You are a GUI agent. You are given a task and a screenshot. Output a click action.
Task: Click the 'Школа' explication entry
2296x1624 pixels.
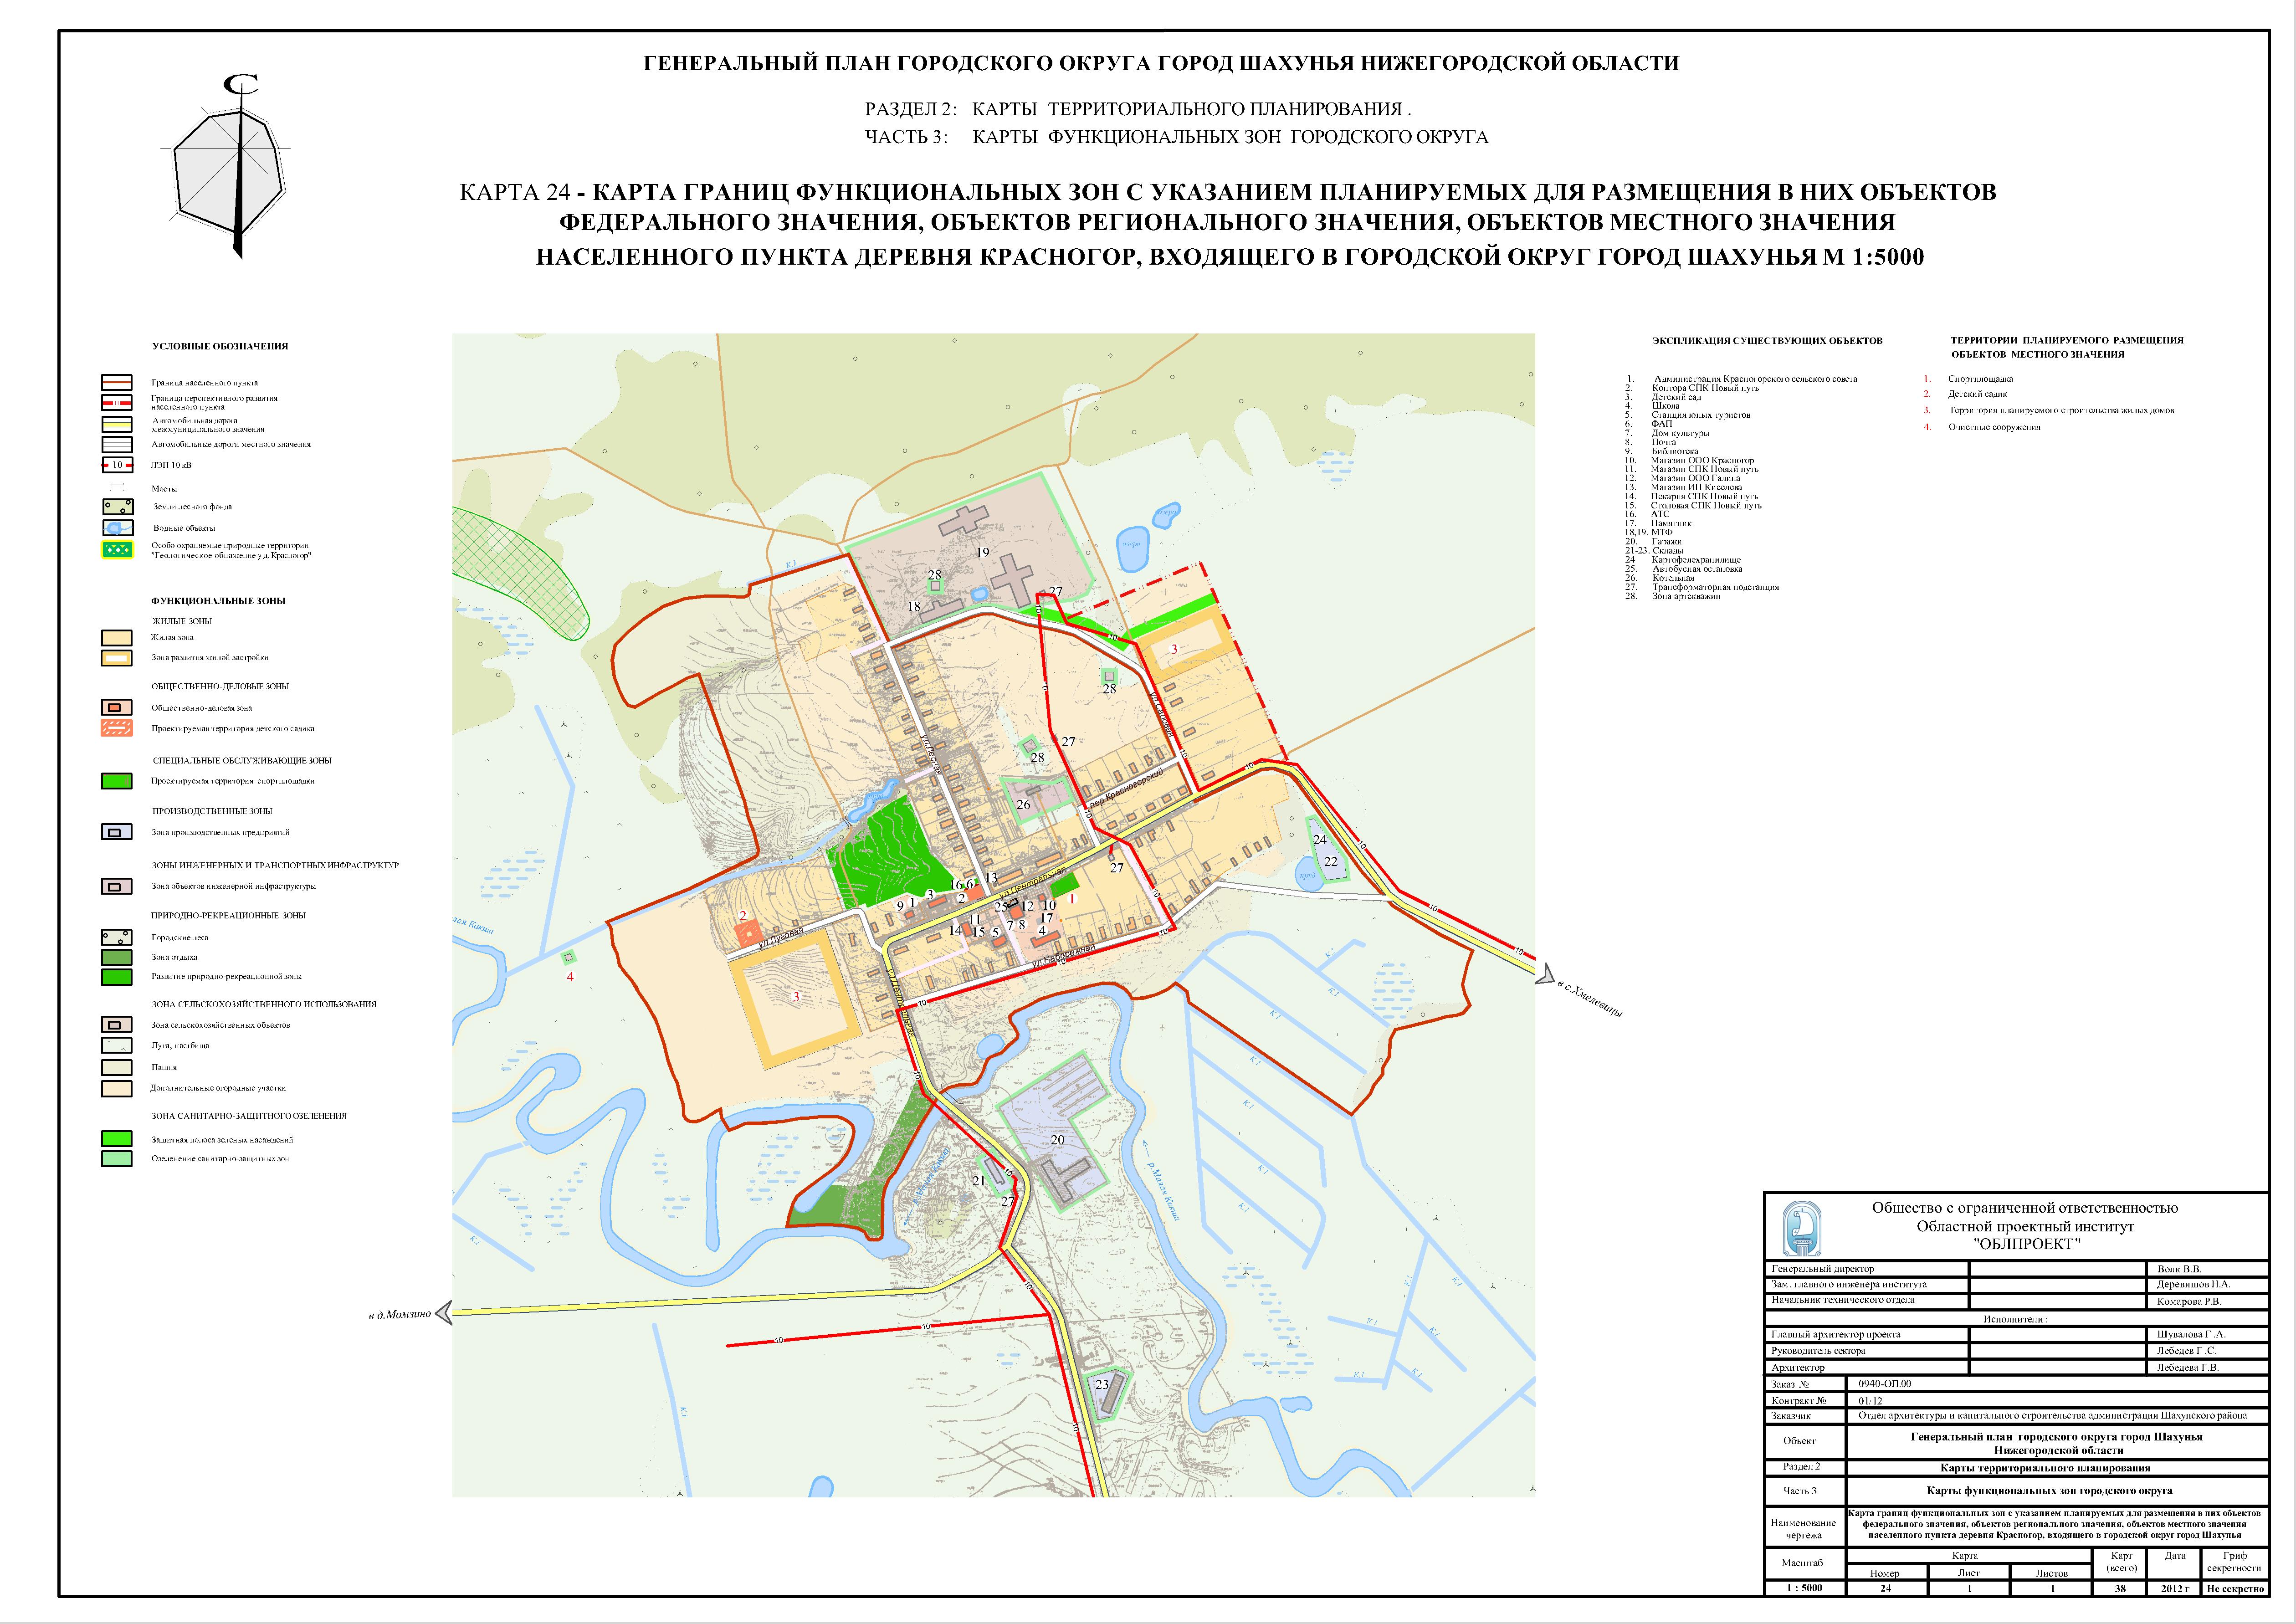[1666, 406]
